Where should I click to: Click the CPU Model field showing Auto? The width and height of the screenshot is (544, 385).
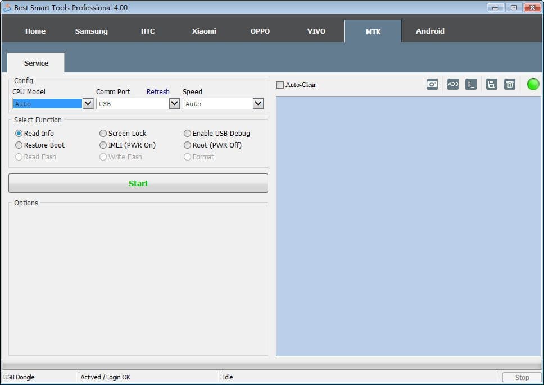point(48,104)
